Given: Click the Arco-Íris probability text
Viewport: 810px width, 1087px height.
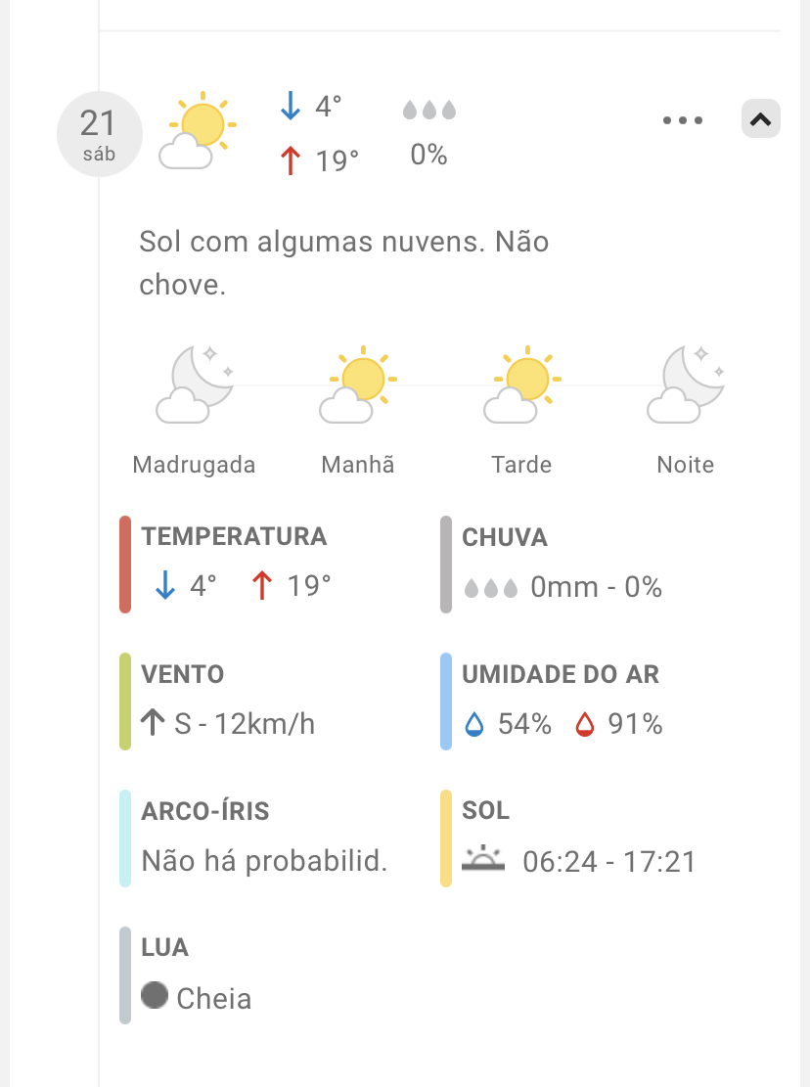Looking at the screenshot, I should [x=265, y=861].
